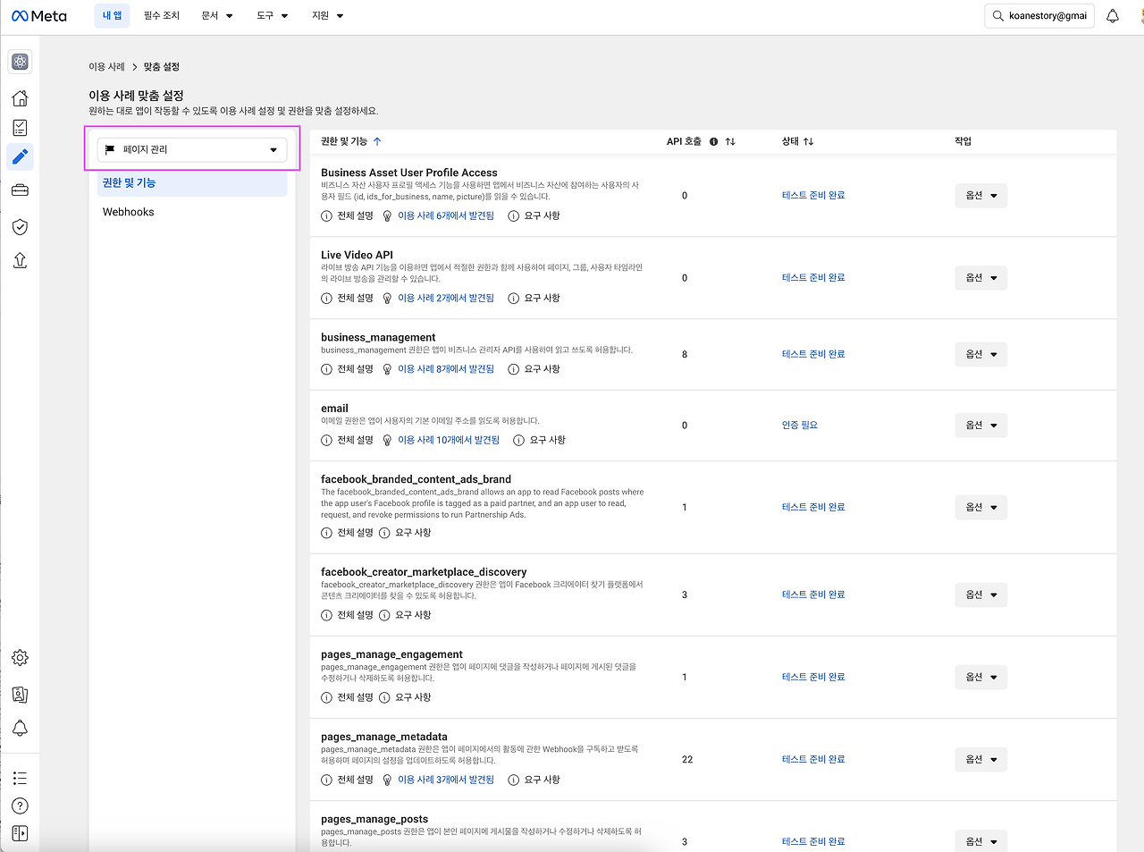Open the activity log list icon
Viewport: 1144px width, 852px height.
click(20, 778)
